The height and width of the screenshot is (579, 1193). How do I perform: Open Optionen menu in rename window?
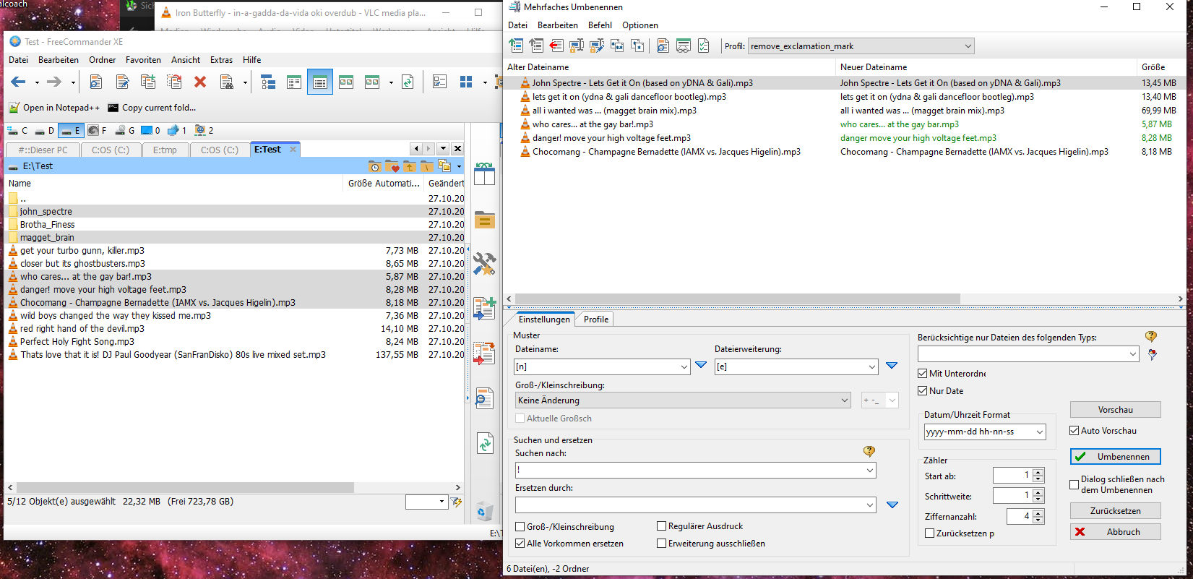(x=640, y=25)
